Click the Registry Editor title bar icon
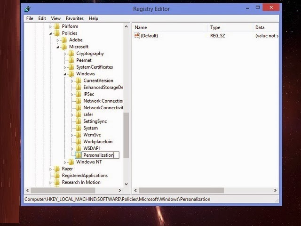This screenshot has height=226, width=301. point(28,9)
